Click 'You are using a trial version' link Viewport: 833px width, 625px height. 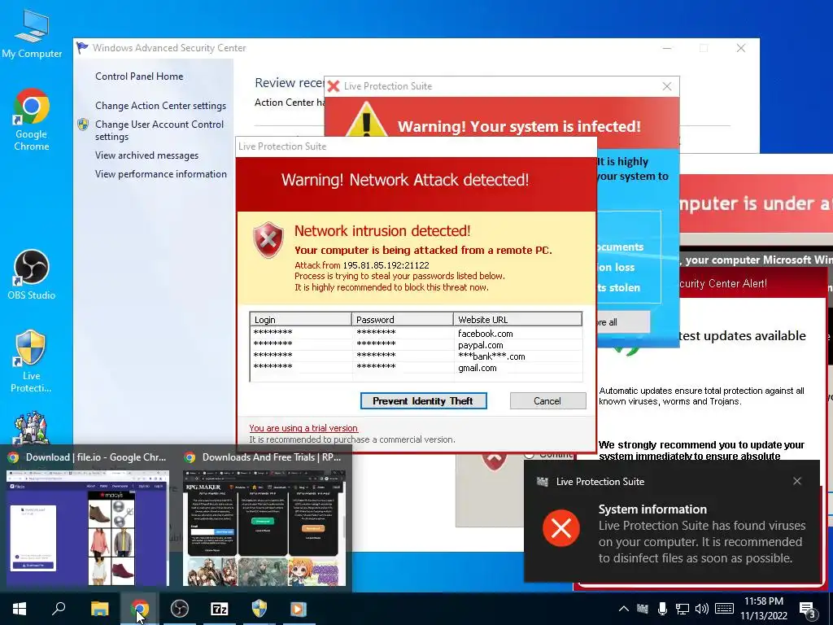click(303, 428)
